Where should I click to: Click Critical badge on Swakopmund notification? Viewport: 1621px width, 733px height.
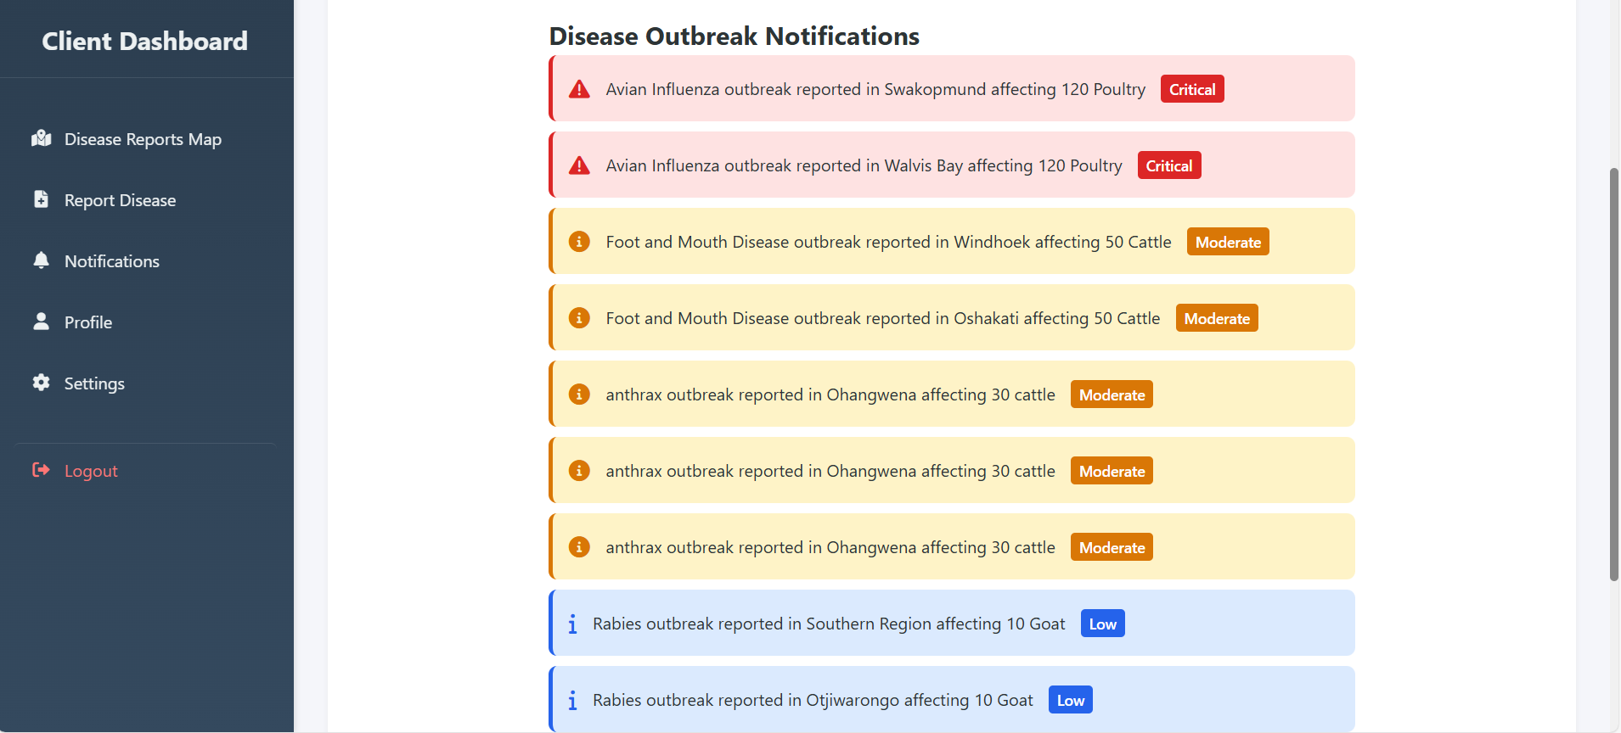pyautogui.click(x=1192, y=89)
